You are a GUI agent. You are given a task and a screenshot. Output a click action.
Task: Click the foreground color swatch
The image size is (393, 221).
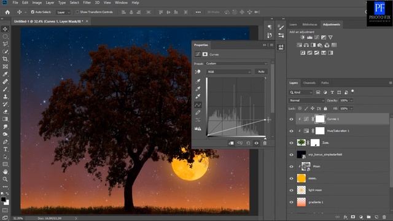click(3, 199)
